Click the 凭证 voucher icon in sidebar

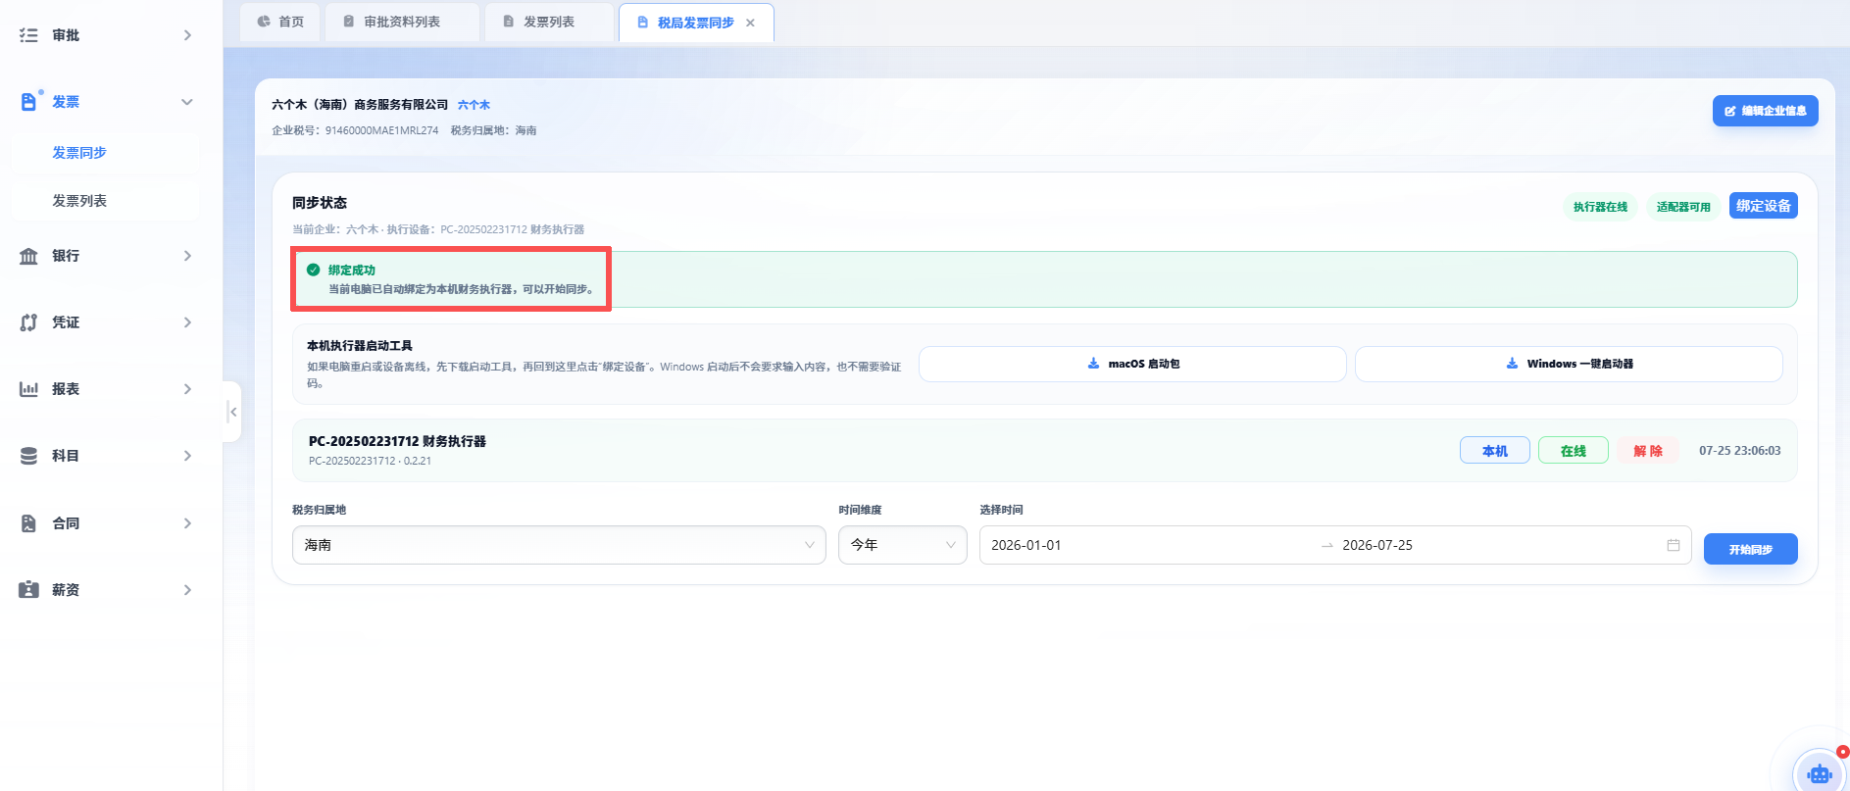coord(28,322)
